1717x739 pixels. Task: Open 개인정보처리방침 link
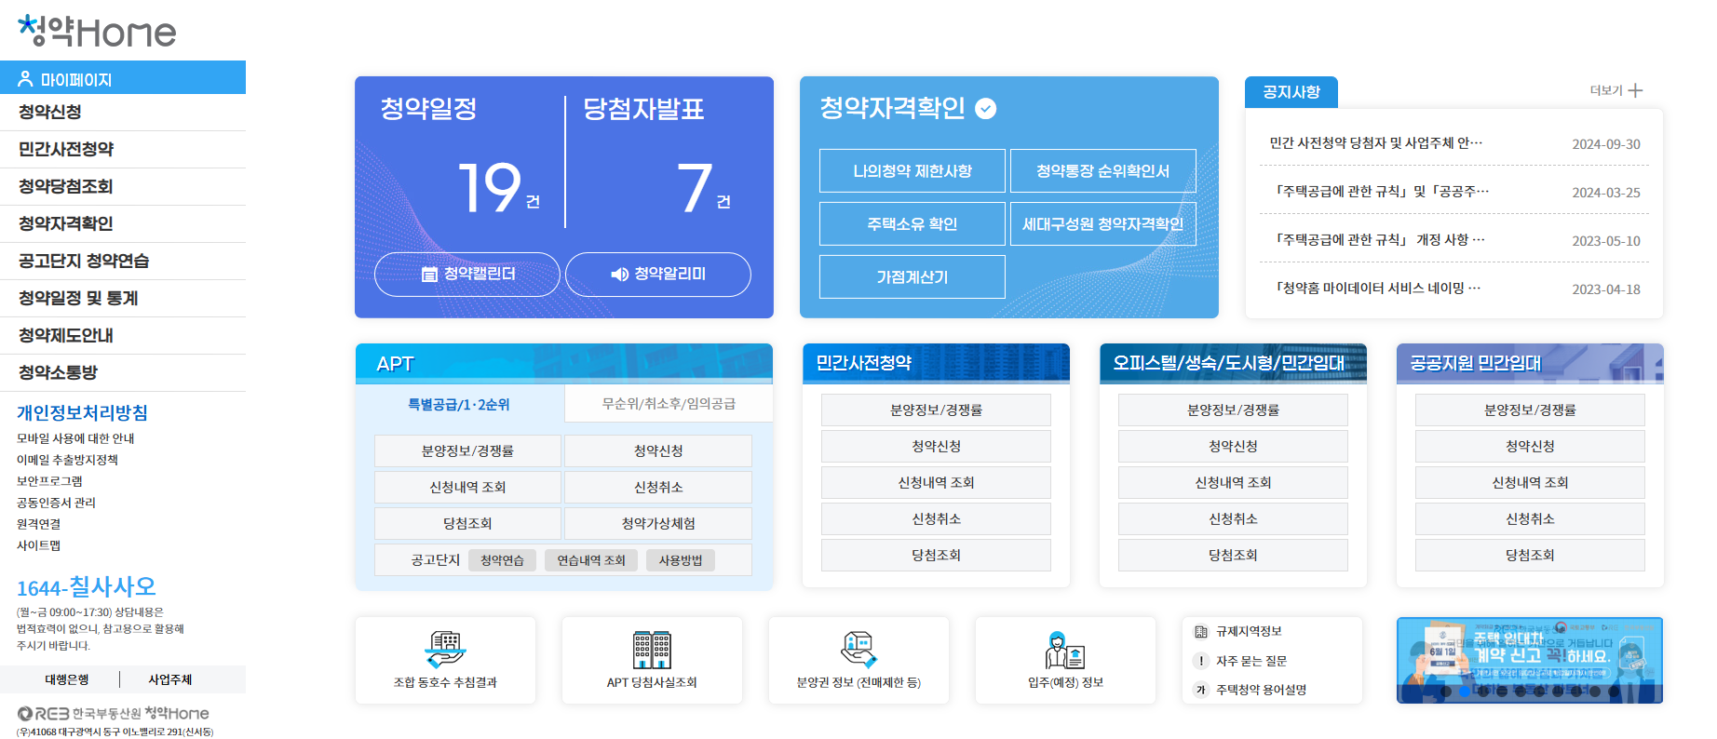(x=82, y=413)
